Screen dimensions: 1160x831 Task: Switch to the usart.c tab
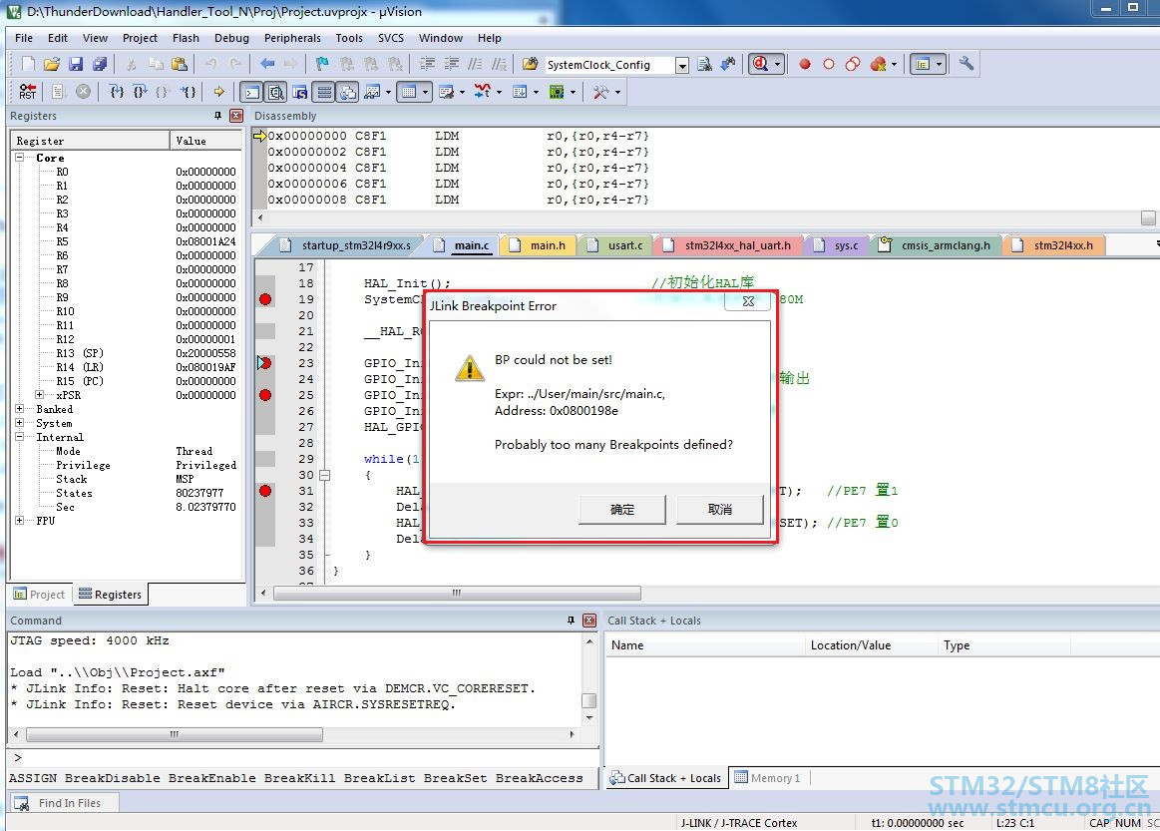tap(616, 245)
